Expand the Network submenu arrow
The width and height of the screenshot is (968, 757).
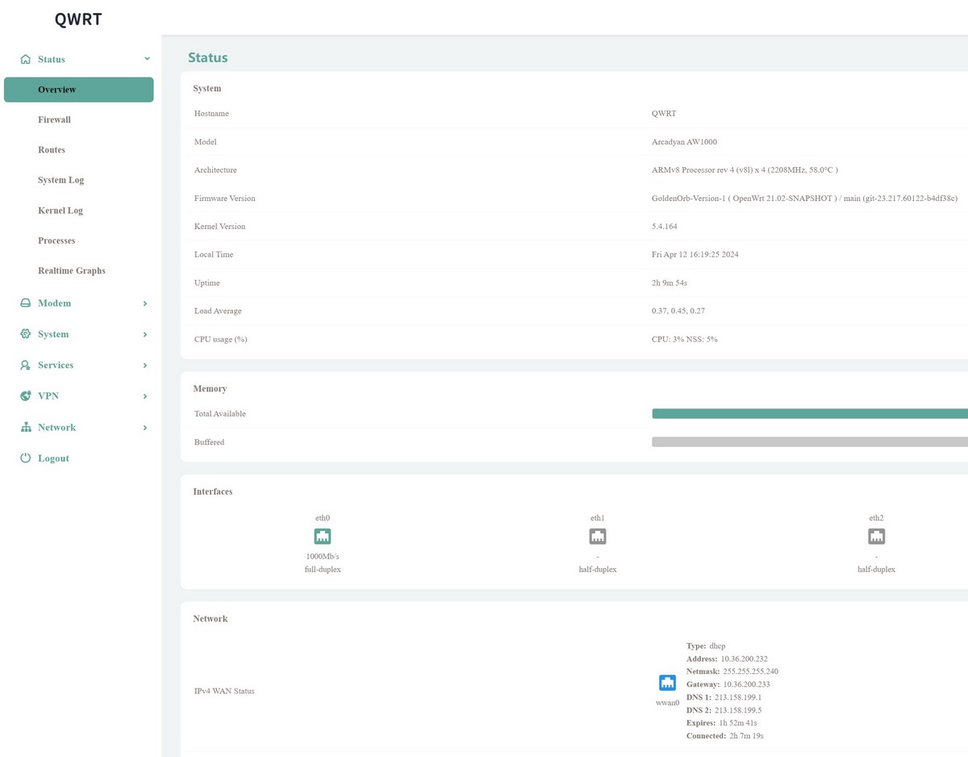(x=145, y=428)
